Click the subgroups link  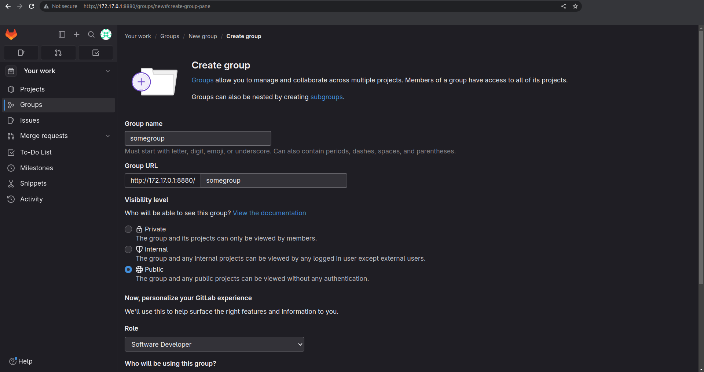326,97
